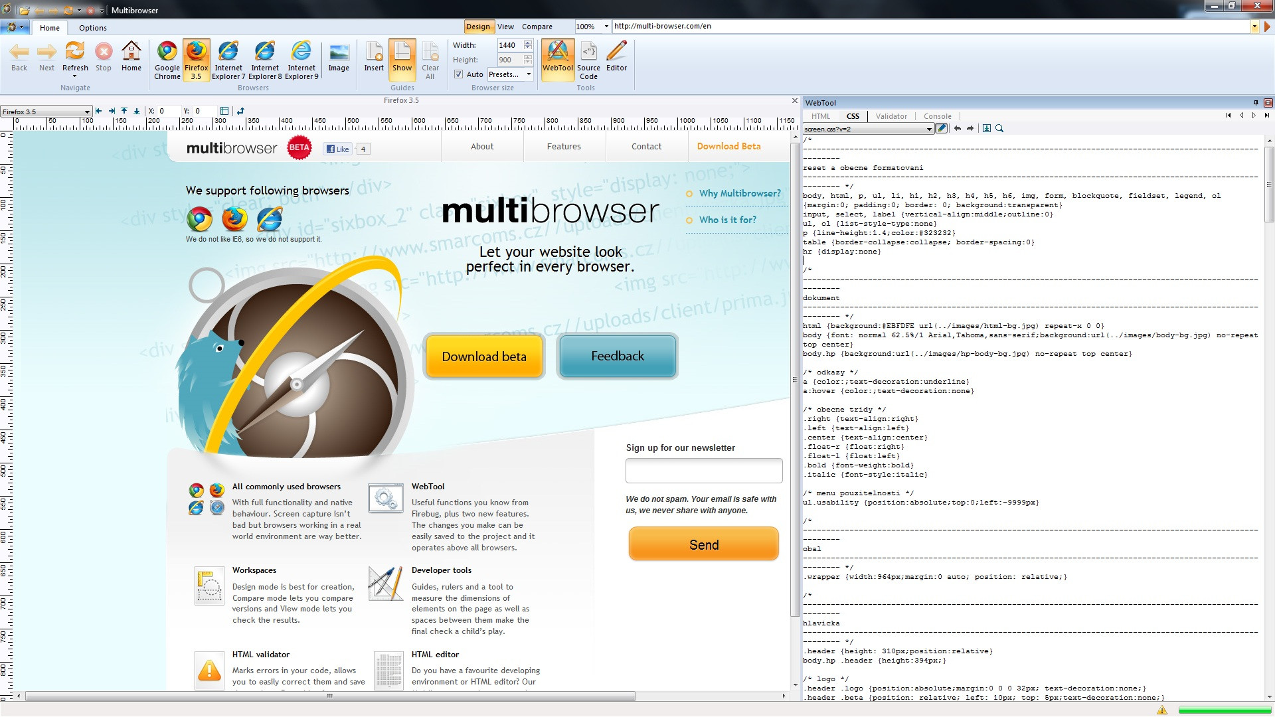
Task: Pin the WebTool panel
Action: pyautogui.click(x=1256, y=103)
